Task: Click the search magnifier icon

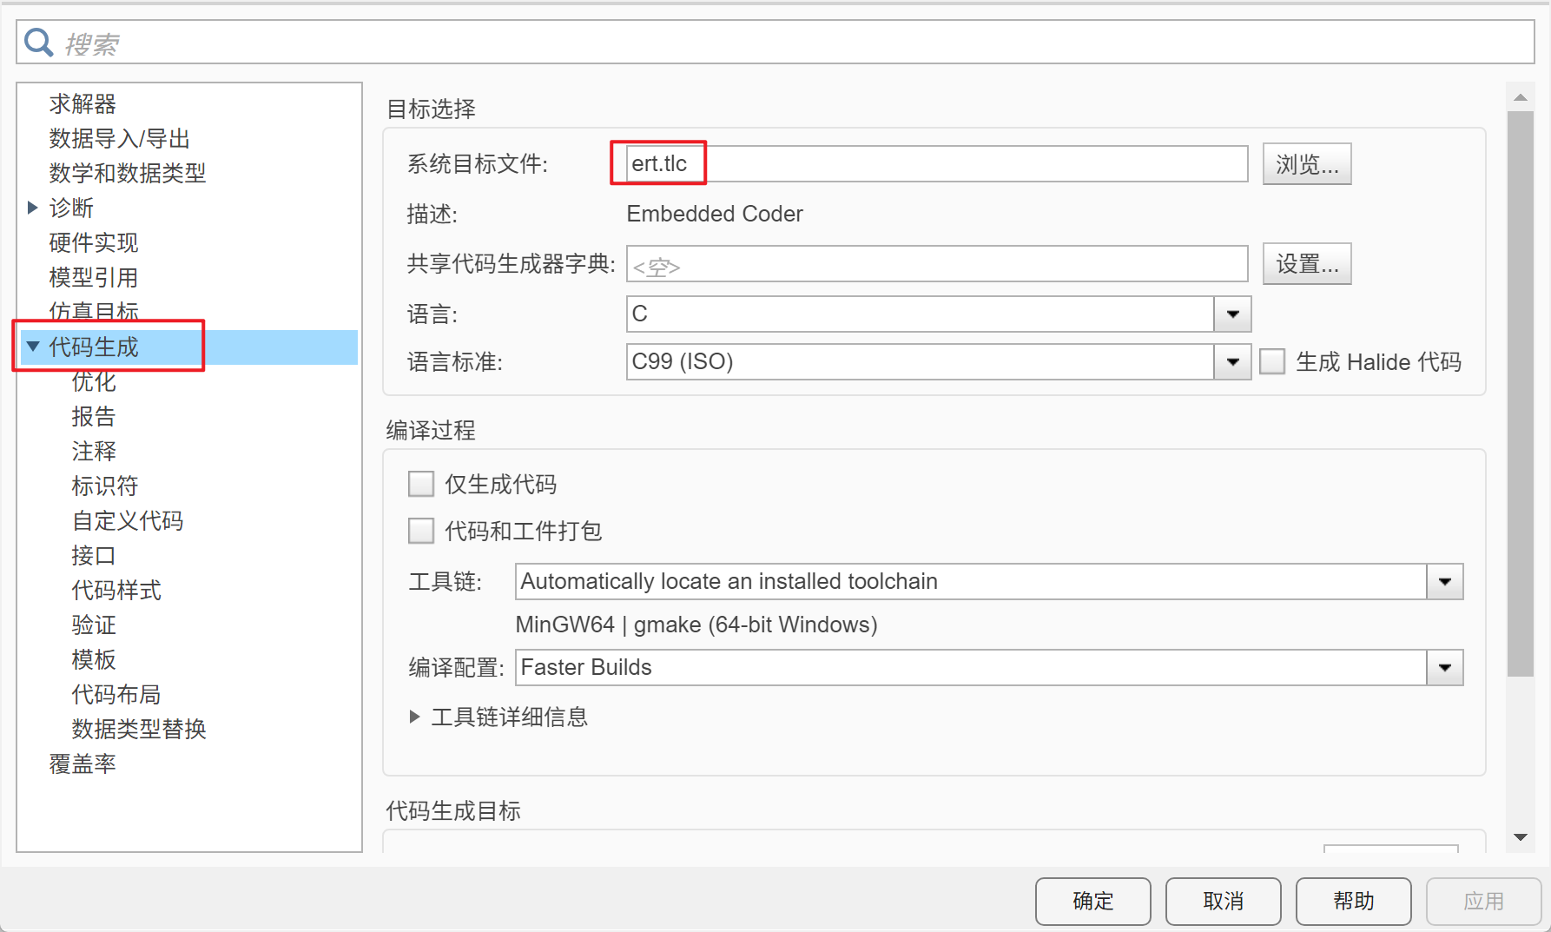Action: 38,42
